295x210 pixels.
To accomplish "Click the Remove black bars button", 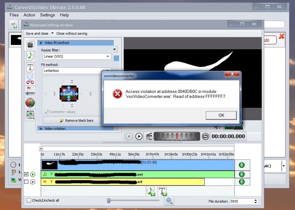I will coord(72,120).
